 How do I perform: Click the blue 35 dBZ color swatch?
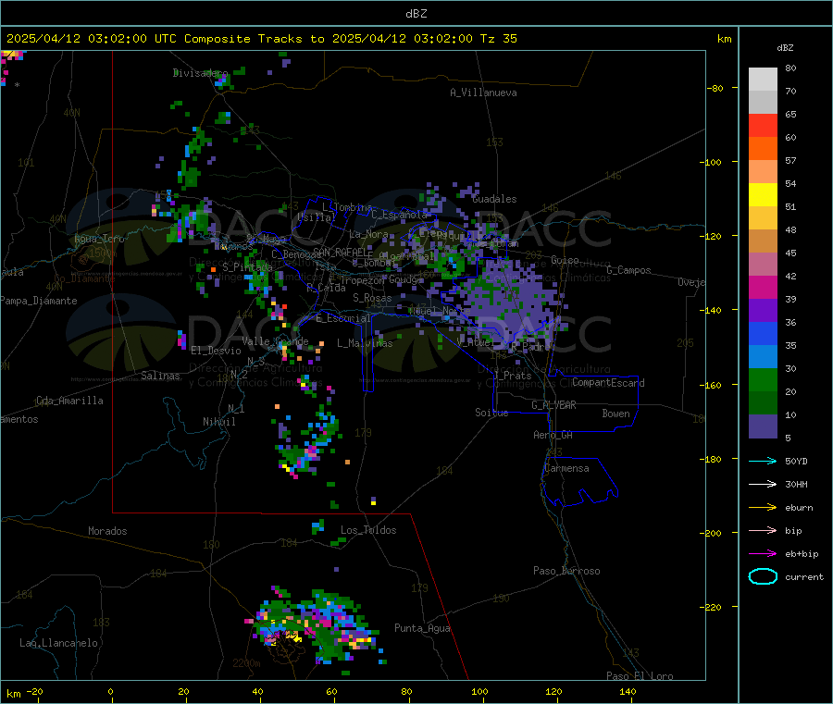coord(763,333)
